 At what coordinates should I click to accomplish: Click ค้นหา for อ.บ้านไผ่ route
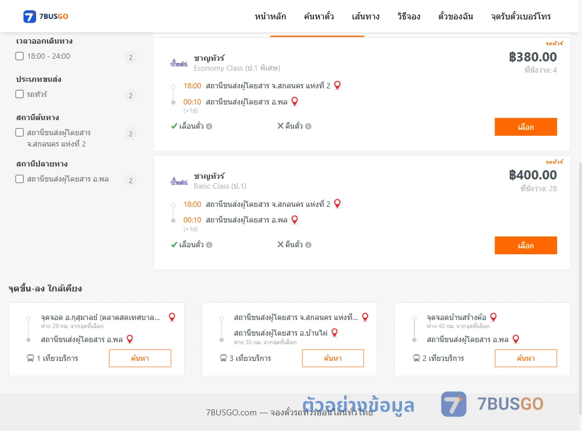point(333,358)
